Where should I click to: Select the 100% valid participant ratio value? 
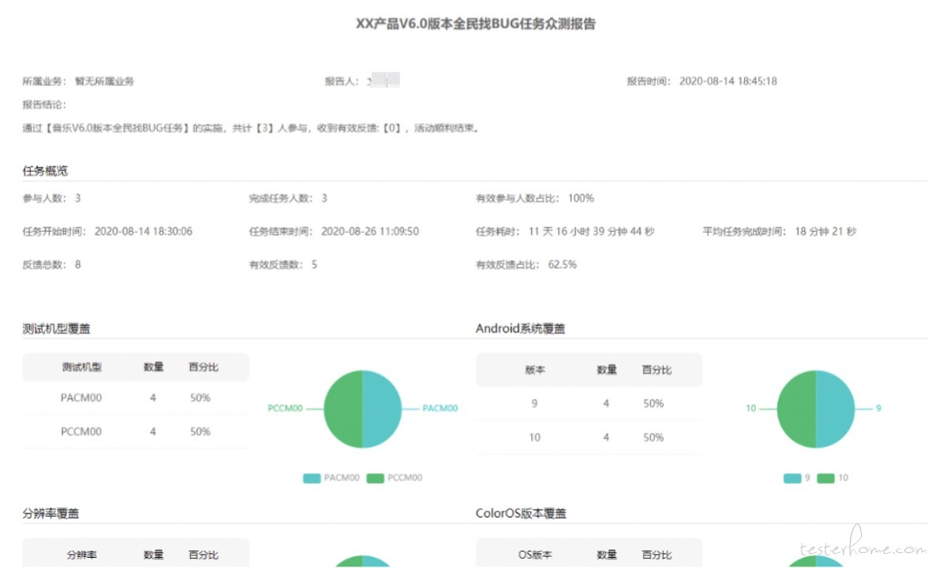click(581, 198)
